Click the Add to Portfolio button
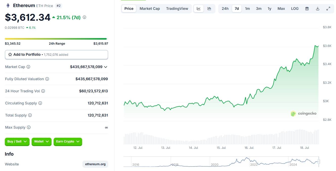 pyautogui.click(x=56, y=54)
